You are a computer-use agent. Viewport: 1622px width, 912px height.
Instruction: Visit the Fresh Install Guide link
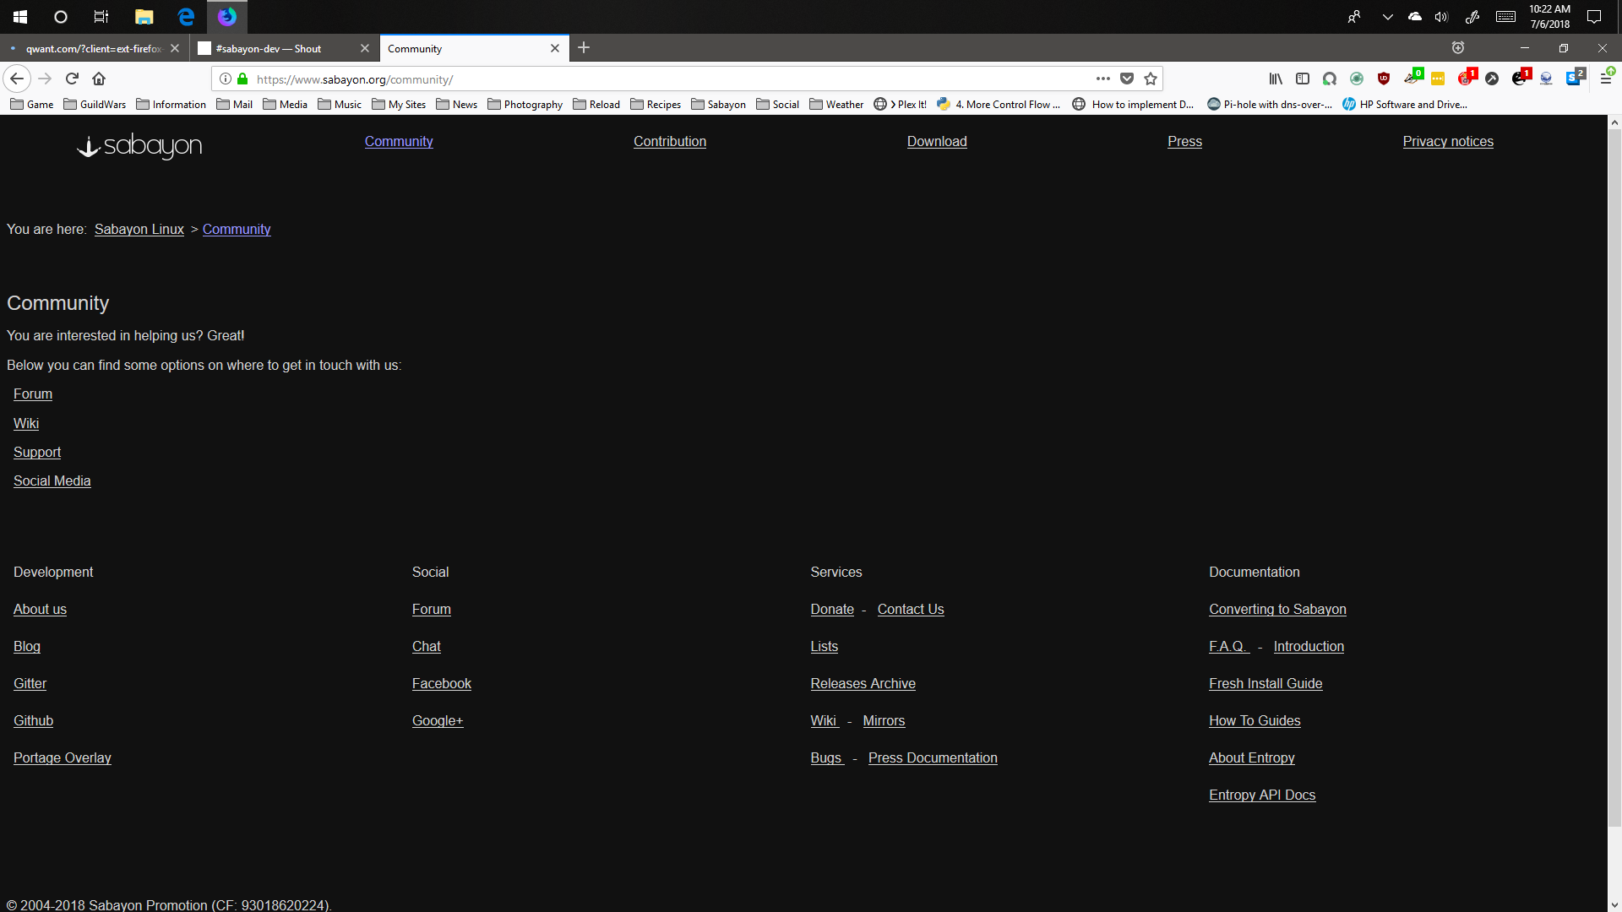(x=1265, y=683)
